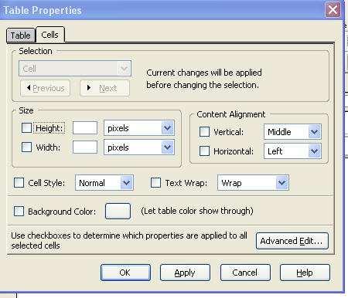Close the Table Properties dialog
348x298 pixels.
[333, 10]
